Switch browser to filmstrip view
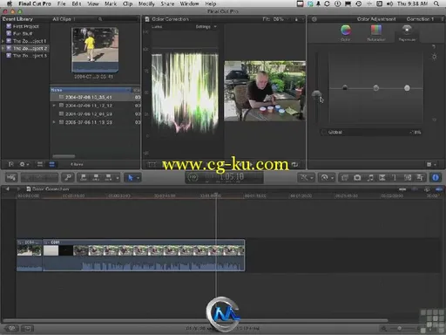Viewport: 446px width, 335px height. 40,164
